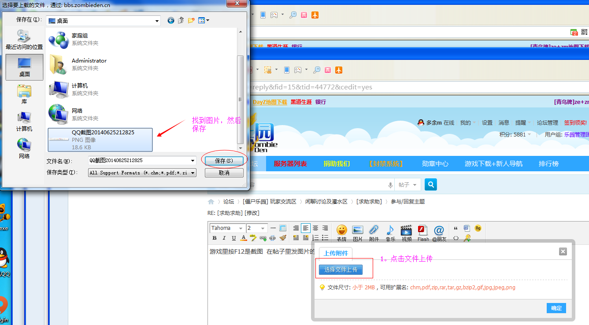The width and height of the screenshot is (589, 325).
Task: Click QQ penguin desktop icon
Action: click(x=4, y=260)
